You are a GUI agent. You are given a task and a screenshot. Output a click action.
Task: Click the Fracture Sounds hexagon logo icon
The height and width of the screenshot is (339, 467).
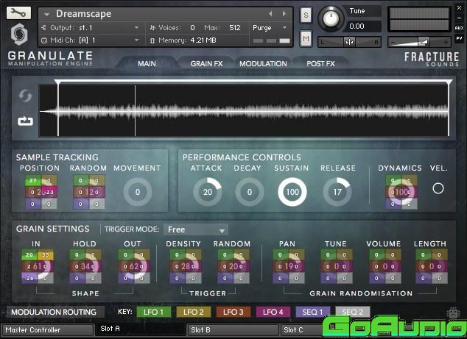click(19, 35)
